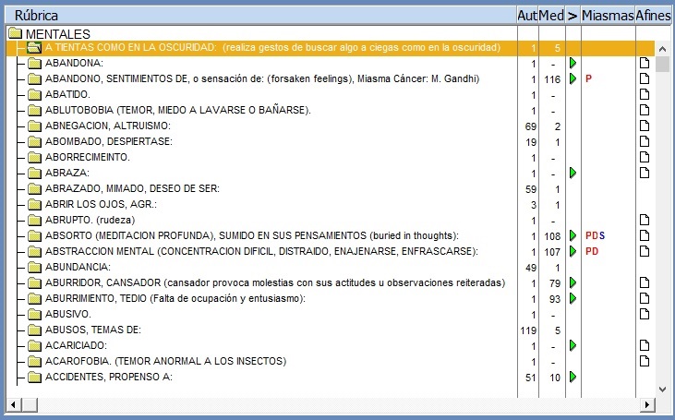Screen dimensions: 675x420
Task: Click folder icon beside ABANDONA:
Action: (x=34, y=64)
